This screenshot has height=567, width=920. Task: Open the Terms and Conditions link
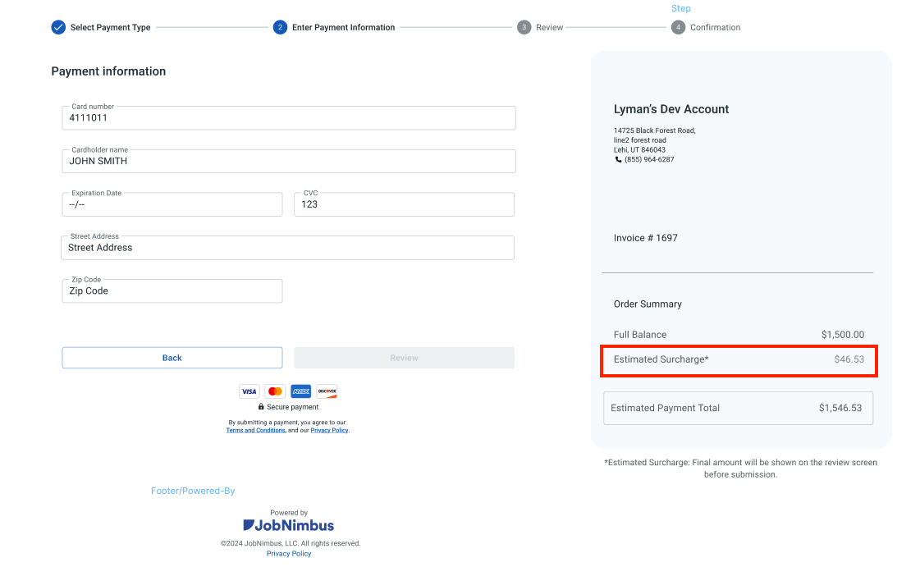pos(255,430)
